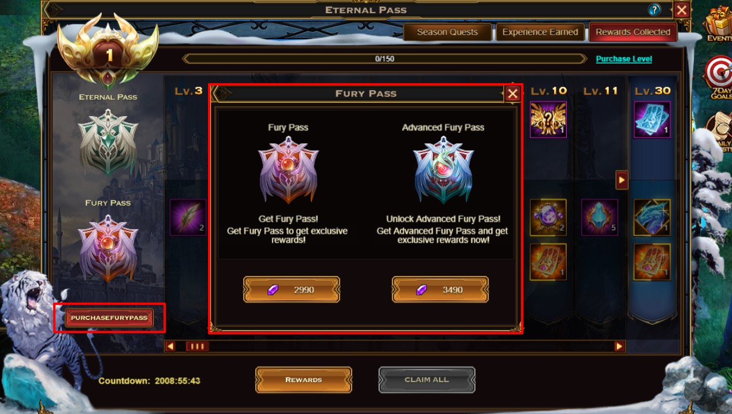
Task: Buy Advanced Fury Pass for 3490 gems
Action: pos(440,289)
